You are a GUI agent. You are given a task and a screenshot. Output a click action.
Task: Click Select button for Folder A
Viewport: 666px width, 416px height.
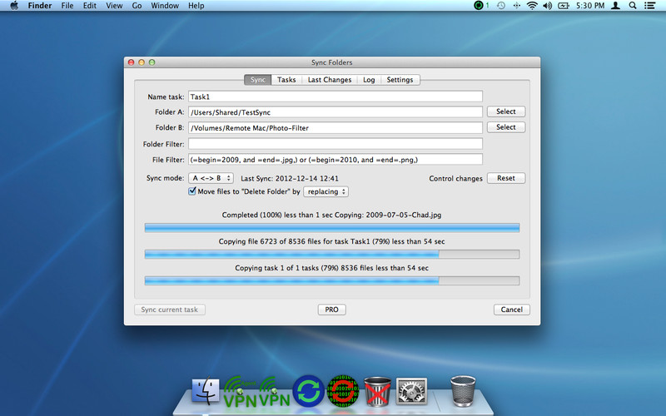point(506,111)
